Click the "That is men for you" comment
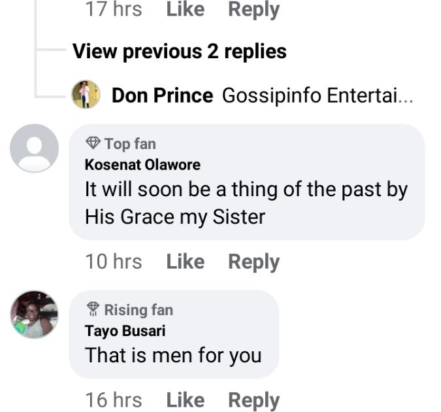Image resolution: width=441 pixels, height=412 pixels. [x=173, y=356]
